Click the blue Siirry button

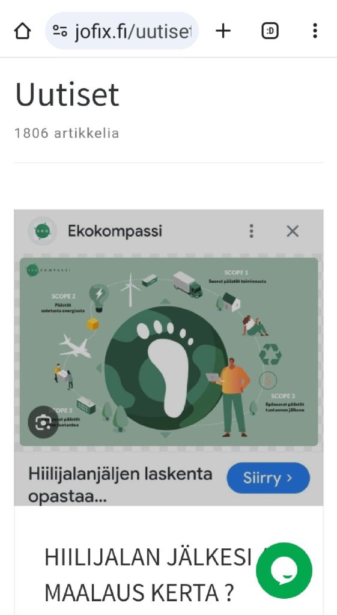click(269, 477)
